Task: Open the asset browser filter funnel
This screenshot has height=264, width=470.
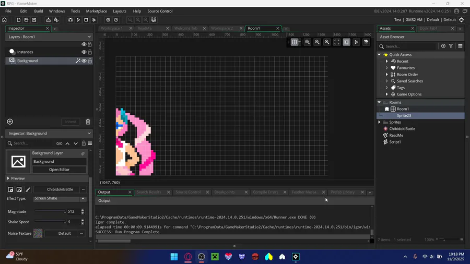Action: point(451,46)
